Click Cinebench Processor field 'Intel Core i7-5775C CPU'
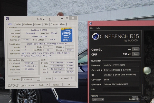This screenshot has height=103, width=154. point(121,65)
